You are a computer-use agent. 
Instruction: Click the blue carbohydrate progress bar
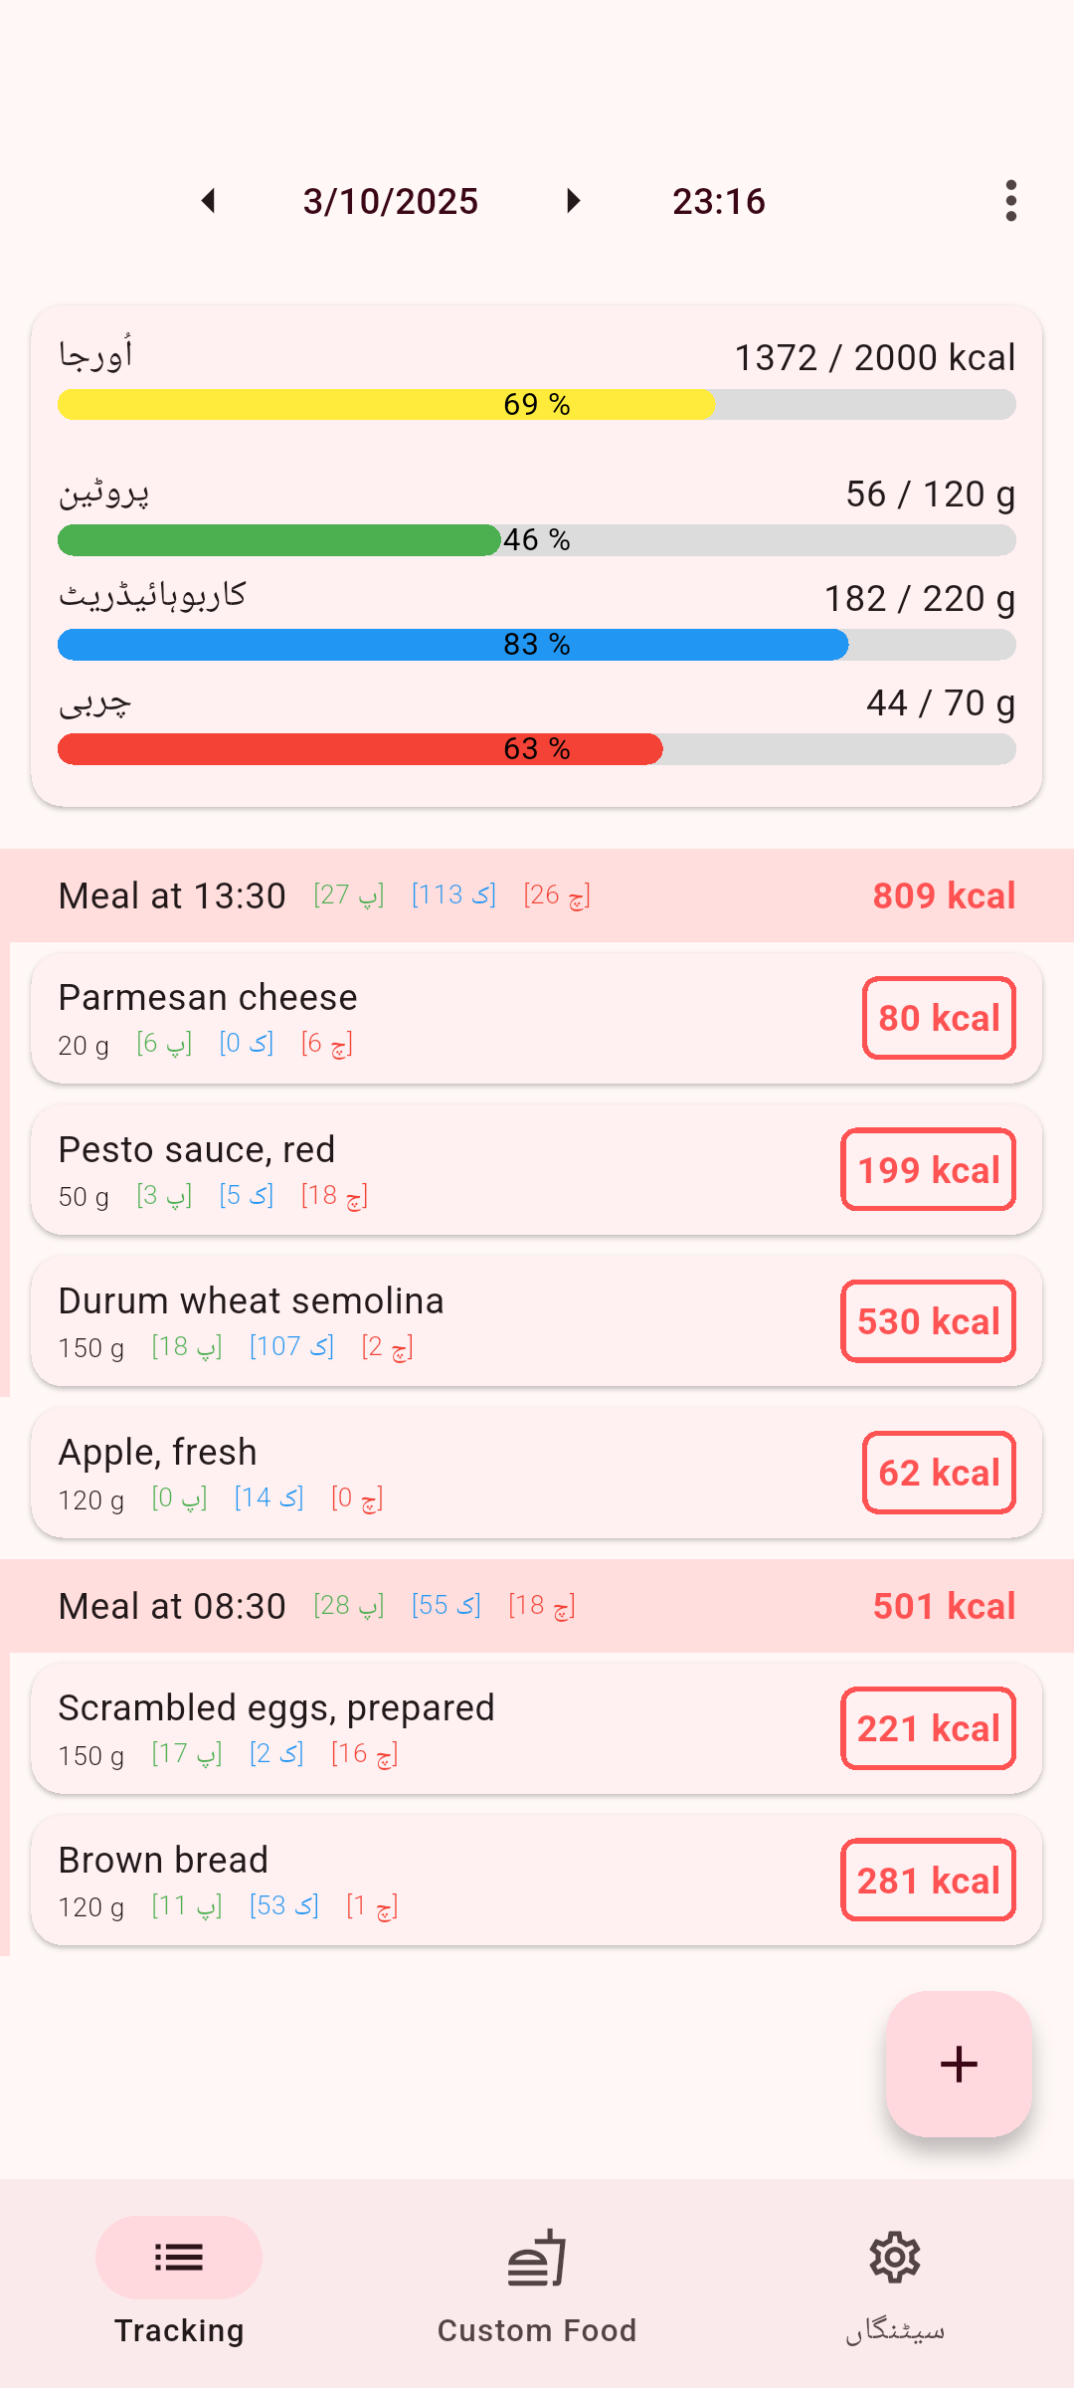click(x=537, y=645)
